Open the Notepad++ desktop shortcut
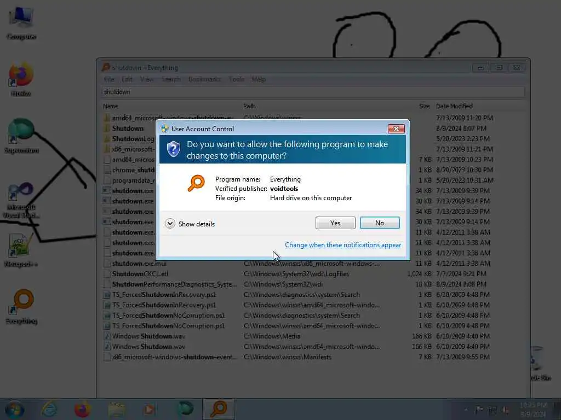Viewport: 561px width, 420px height. [x=21, y=250]
